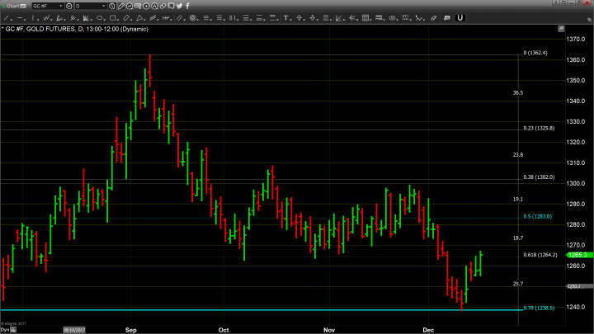Select the parallel channel lines tool
Viewport: 594px width, 334px height.
click(x=180, y=18)
